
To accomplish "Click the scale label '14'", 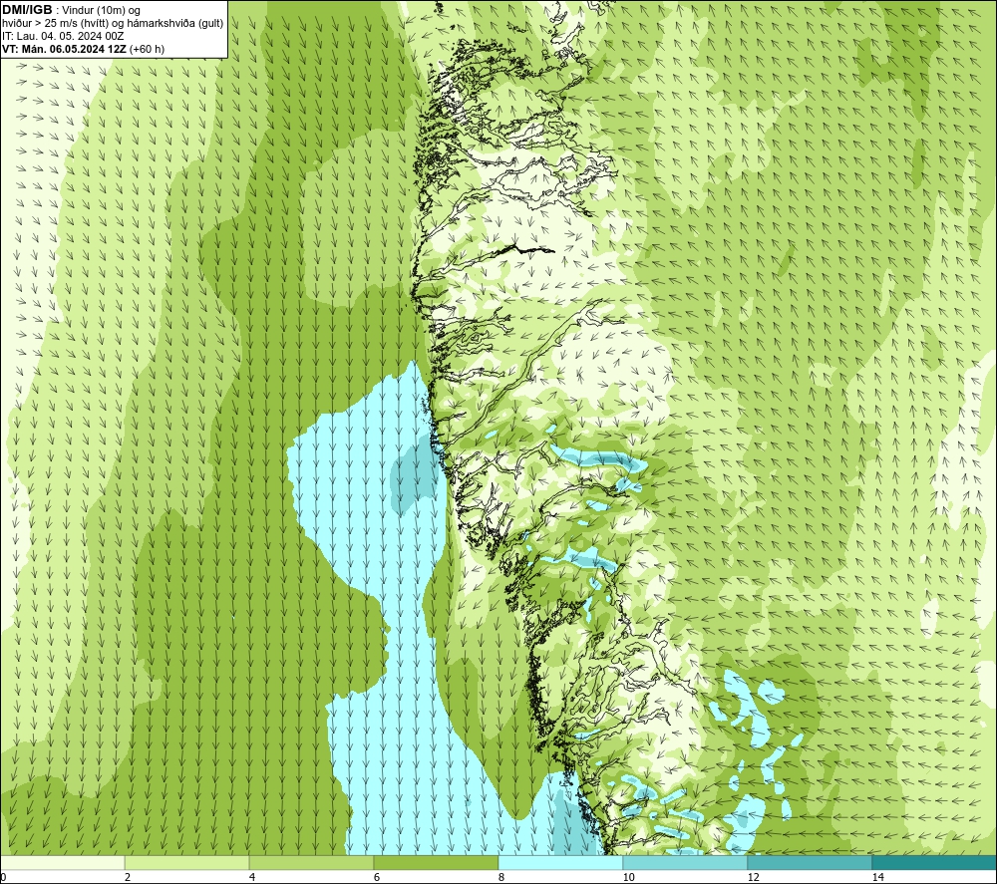I will click(877, 877).
